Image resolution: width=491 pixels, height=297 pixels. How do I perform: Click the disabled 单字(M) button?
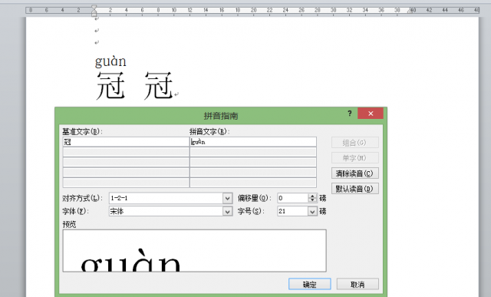pyautogui.click(x=354, y=158)
